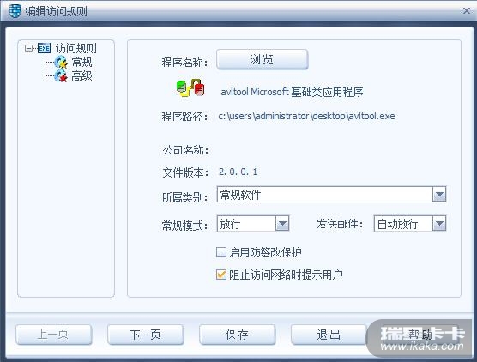This screenshot has height=362, width=477.
Task: Click the 退出 exit button
Action: pos(329,335)
